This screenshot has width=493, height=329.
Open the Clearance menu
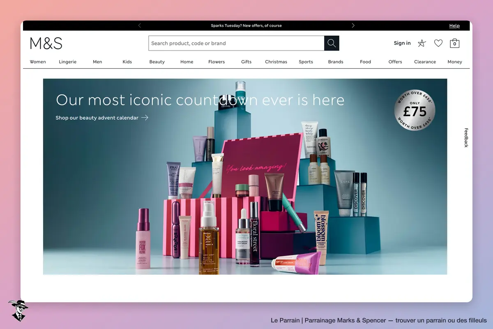click(425, 62)
